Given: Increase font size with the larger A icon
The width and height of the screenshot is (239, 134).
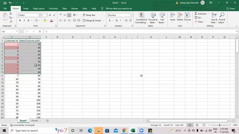Looking at the screenshot, I should click(50, 15).
